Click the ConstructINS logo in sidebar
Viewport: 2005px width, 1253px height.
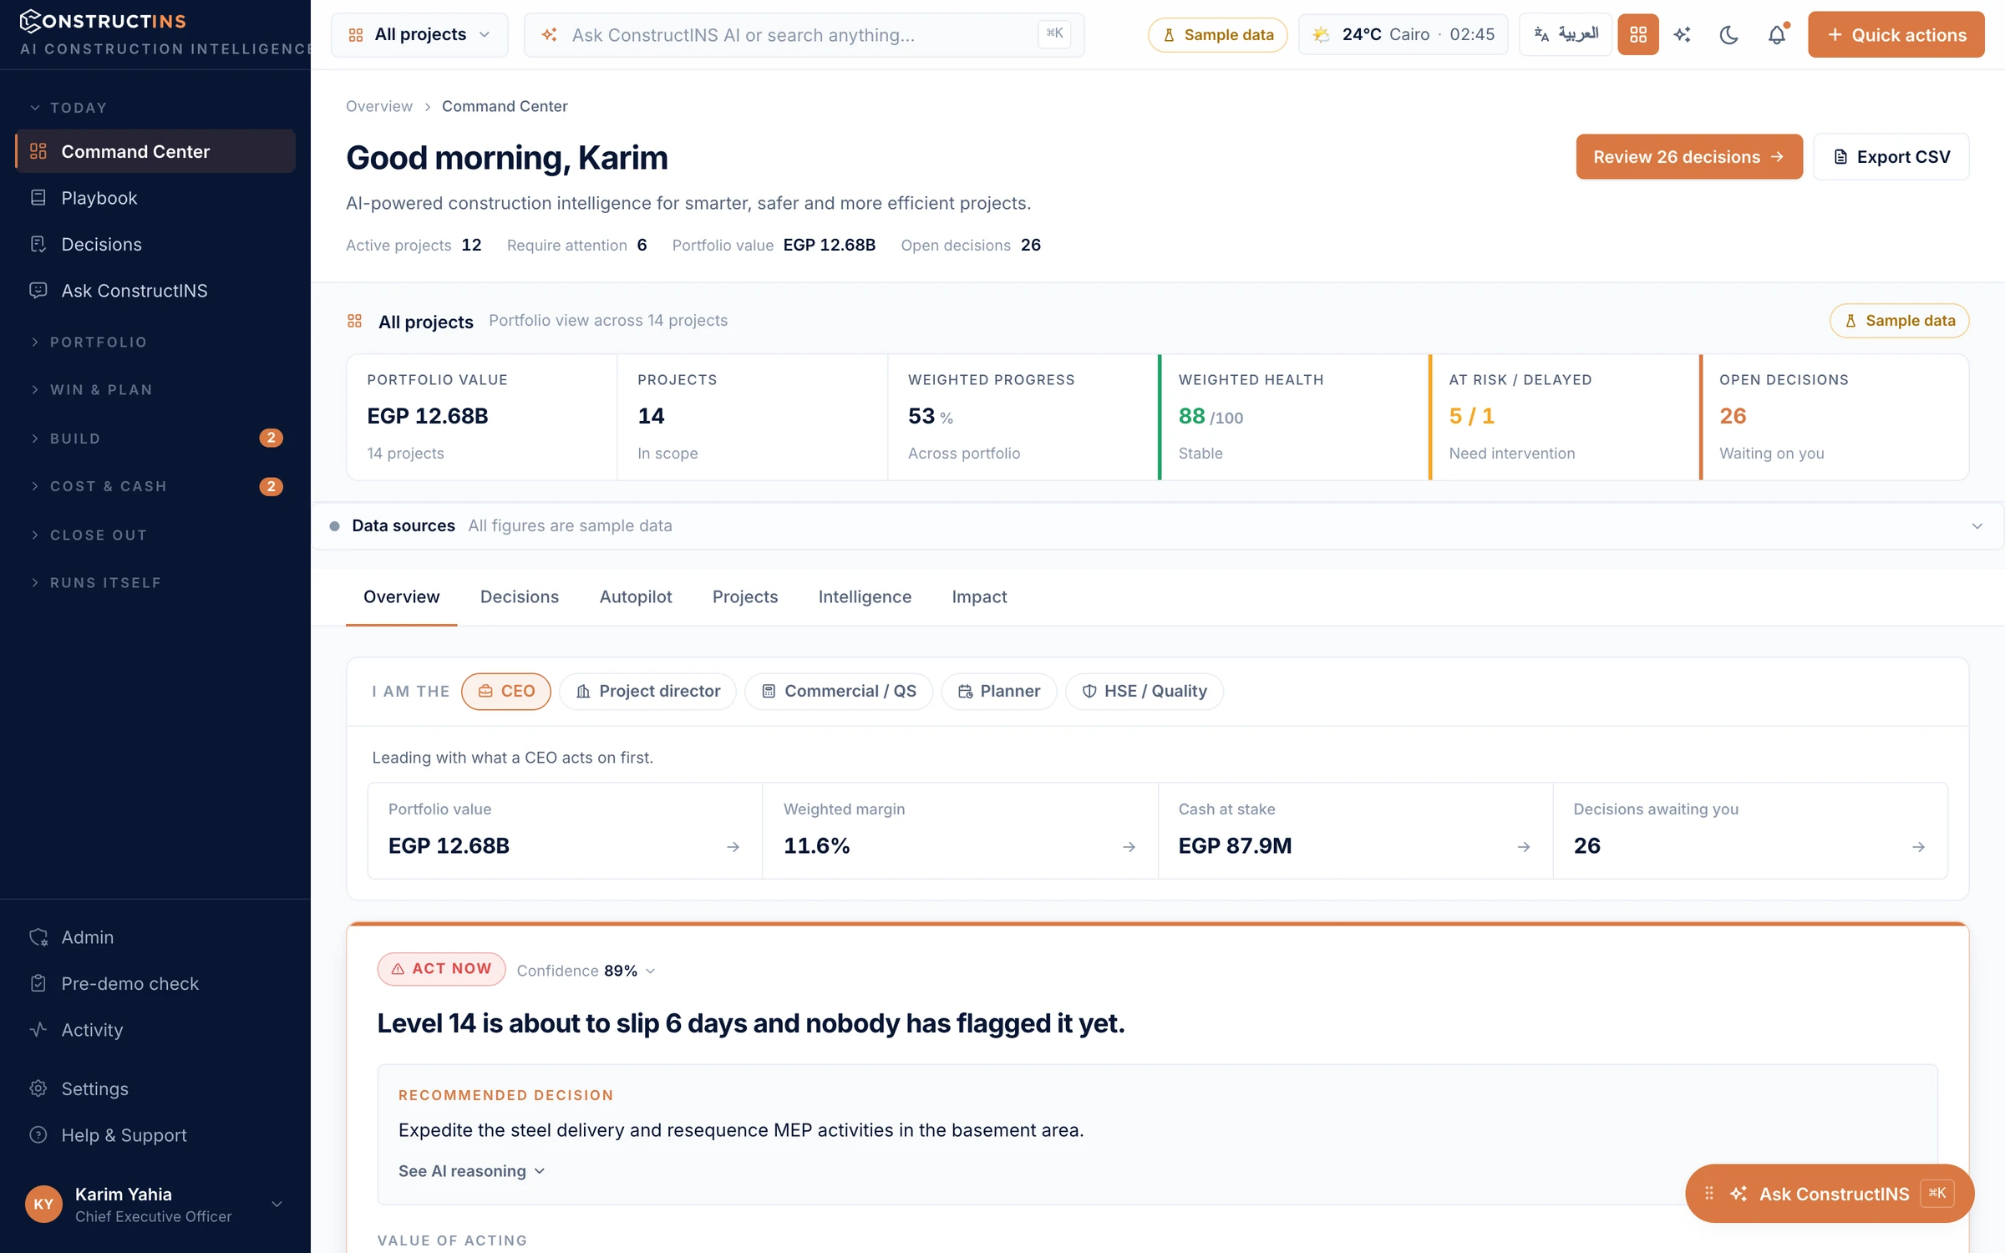click(x=103, y=21)
